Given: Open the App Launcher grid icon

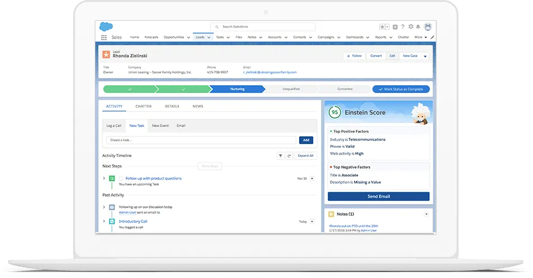Looking at the screenshot, I should click(x=104, y=38).
